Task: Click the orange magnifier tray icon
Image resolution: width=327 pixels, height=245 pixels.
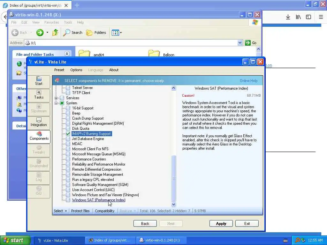Action: [297, 240]
